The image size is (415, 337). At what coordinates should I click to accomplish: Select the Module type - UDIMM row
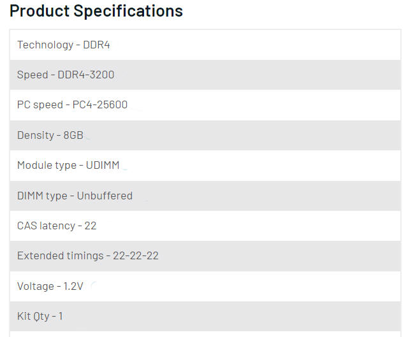[x=205, y=166]
